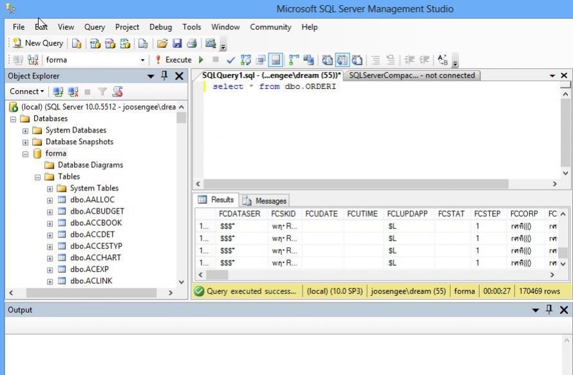
Task: Click the Disconnect icon in Object Explorer
Action: pyautogui.click(x=73, y=91)
